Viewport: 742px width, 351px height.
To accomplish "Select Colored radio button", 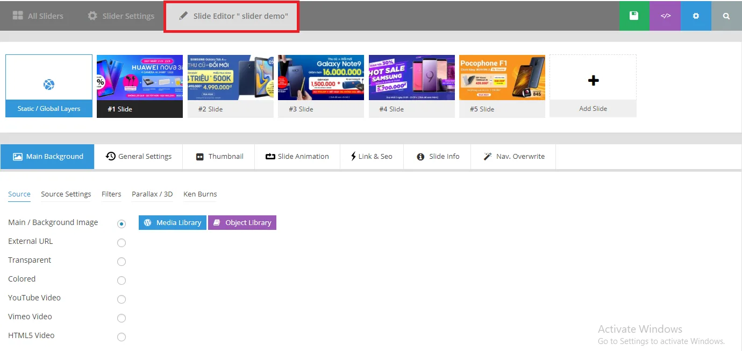I will tap(122, 280).
